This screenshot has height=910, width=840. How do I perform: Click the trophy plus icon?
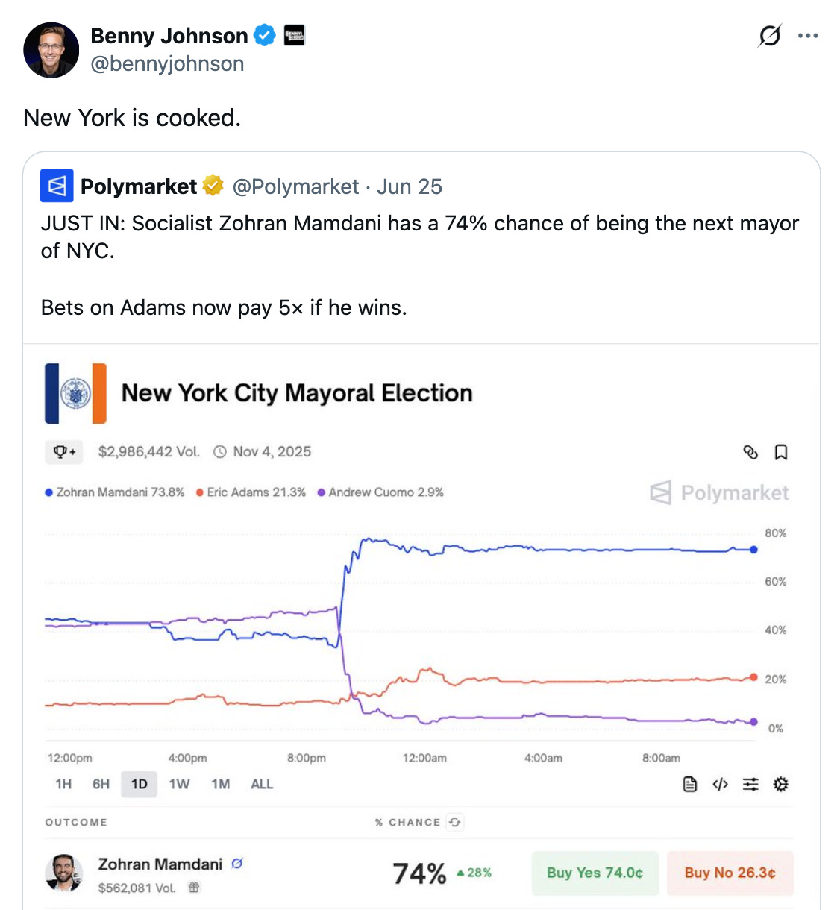click(64, 452)
